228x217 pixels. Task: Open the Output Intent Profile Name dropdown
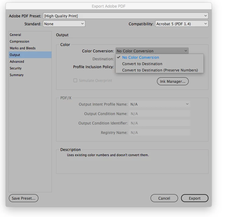tap(159, 104)
